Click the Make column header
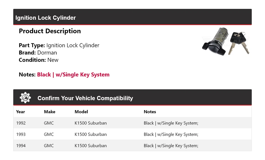Screen dimensions: 265x160 49,112
